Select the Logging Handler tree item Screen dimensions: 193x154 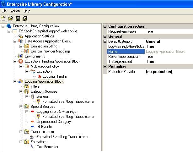coord(55,76)
